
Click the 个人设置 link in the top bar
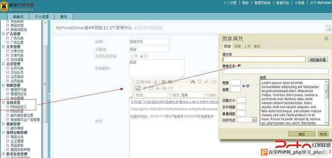tap(230, 3)
